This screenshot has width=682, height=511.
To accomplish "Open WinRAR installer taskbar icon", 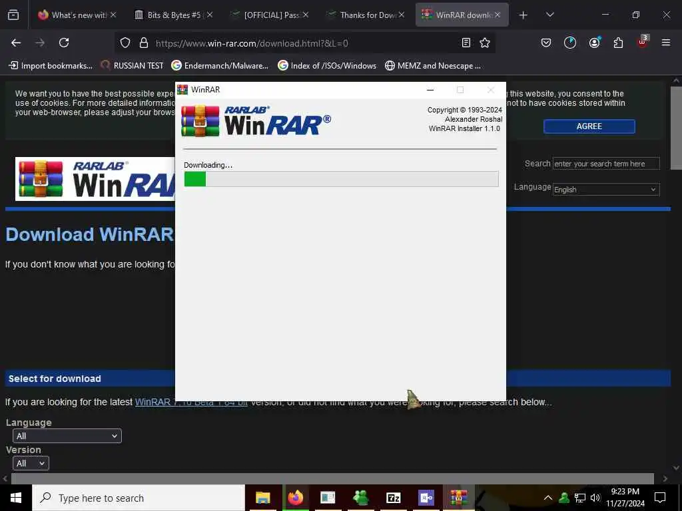I will (x=458, y=498).
